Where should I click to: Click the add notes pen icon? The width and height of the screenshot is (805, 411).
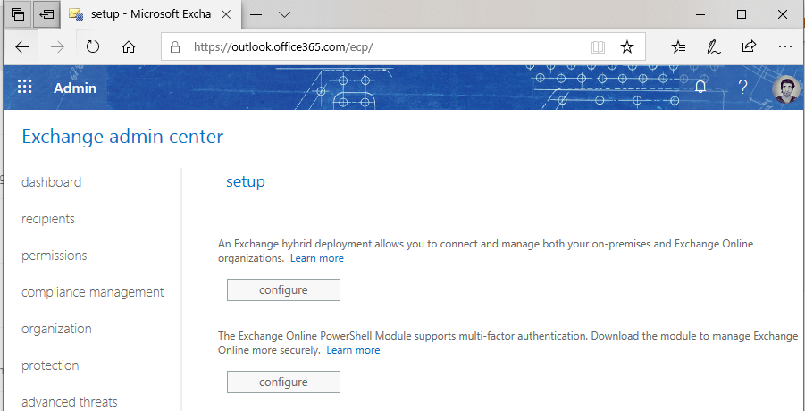pos(714,47)
